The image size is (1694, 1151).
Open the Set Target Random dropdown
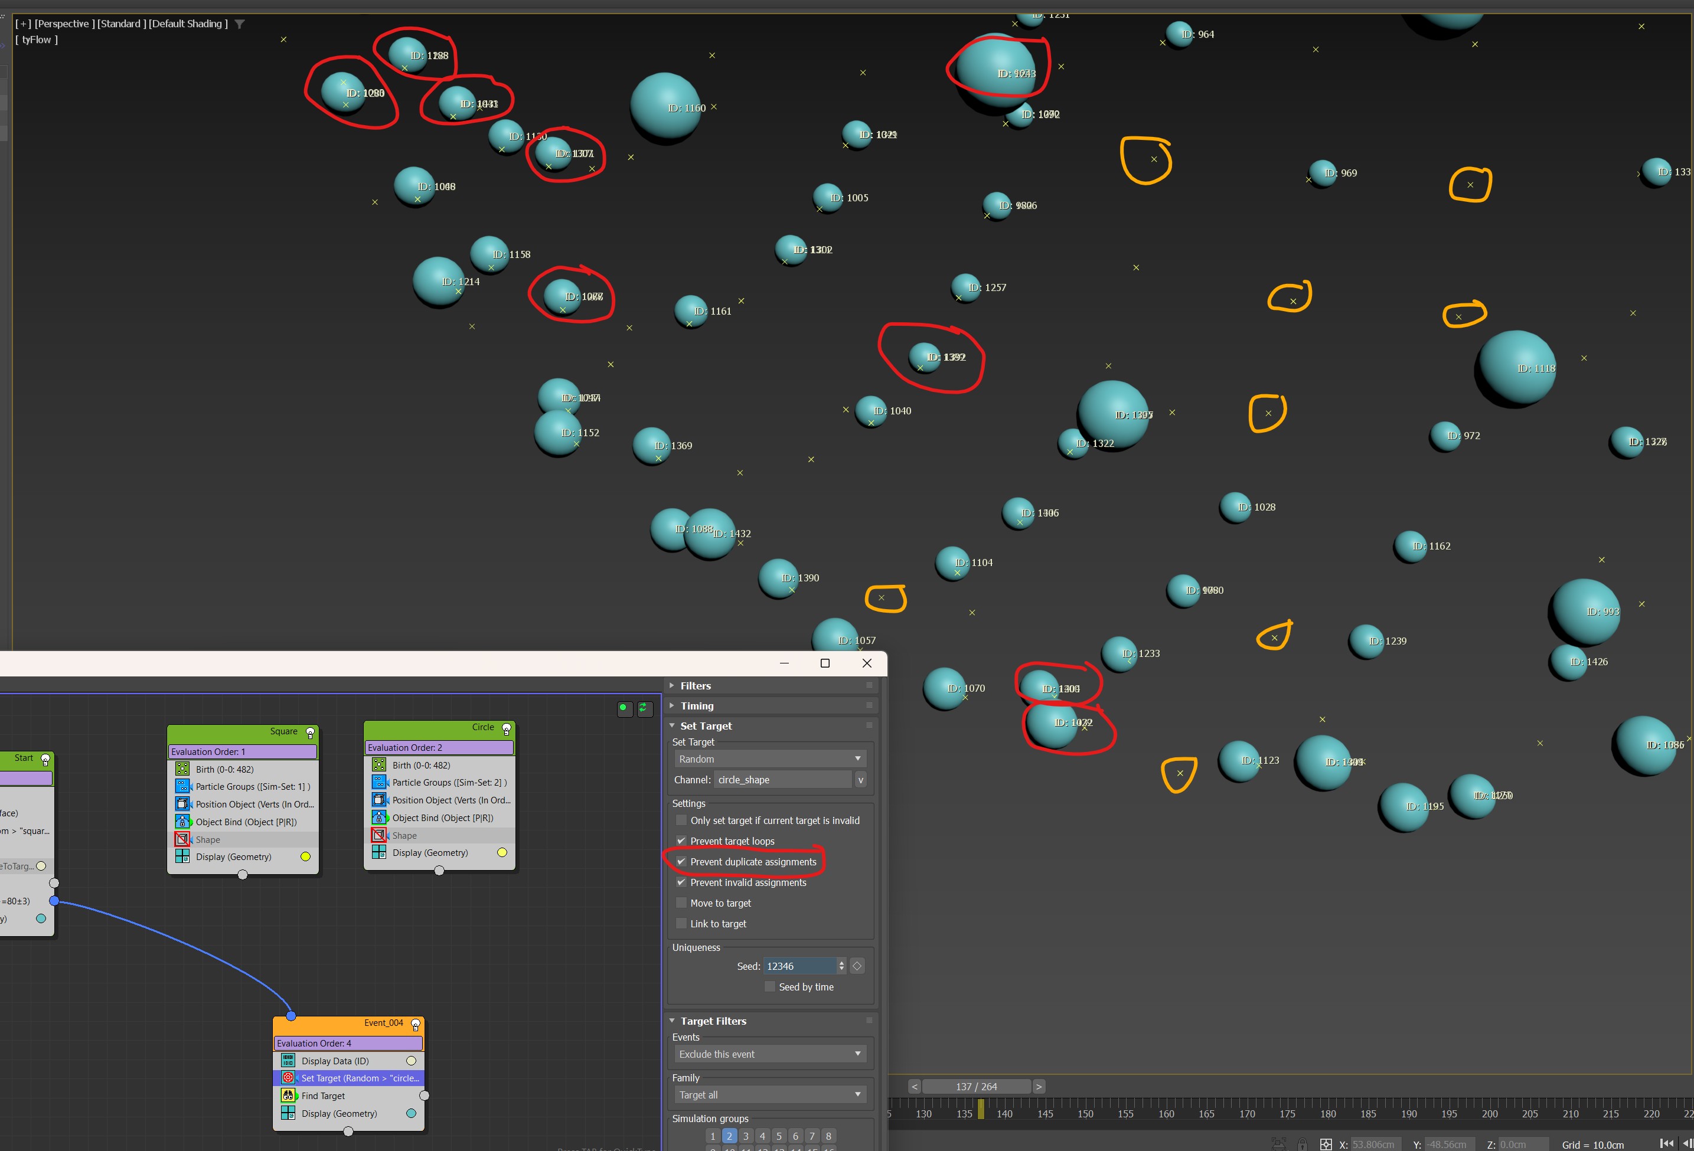click(770, 759)
